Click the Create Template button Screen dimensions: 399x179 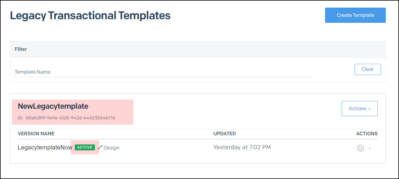point(355,15)
